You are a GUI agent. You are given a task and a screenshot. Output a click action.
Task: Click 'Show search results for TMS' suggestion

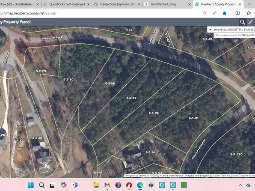[x=235, y=35]
